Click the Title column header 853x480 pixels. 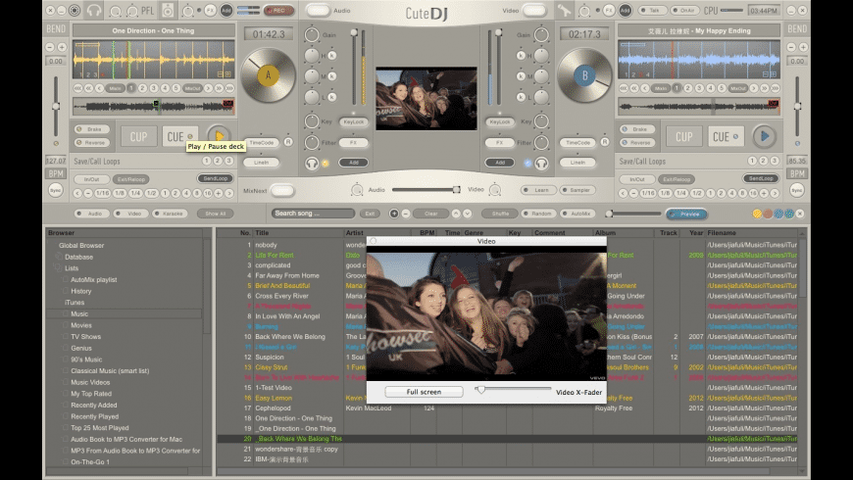[x=298, y=233]
